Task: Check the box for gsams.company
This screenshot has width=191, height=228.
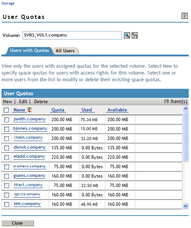Action: click(x=6, y=176)
